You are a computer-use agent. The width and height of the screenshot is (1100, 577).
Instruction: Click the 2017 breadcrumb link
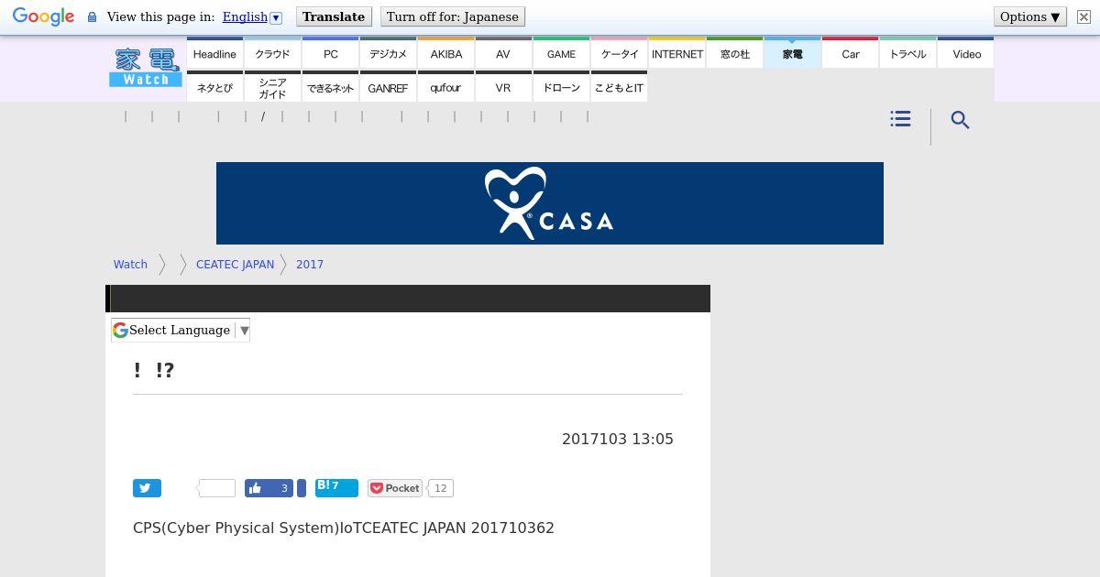310,265
